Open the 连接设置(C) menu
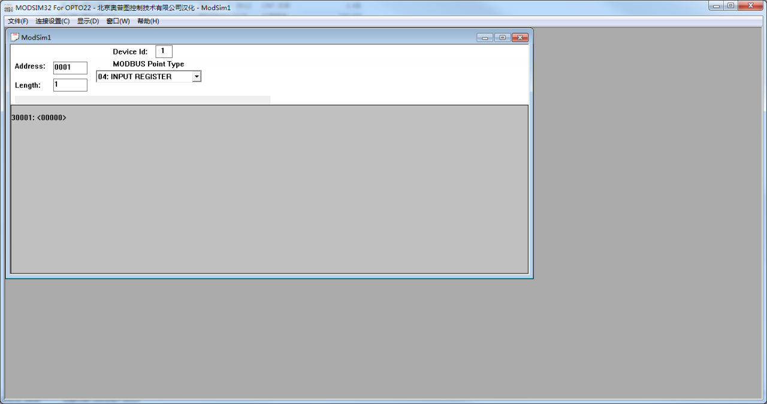This screenshot has height=404, width=767. pyautogui.click(x=53, y=21)
